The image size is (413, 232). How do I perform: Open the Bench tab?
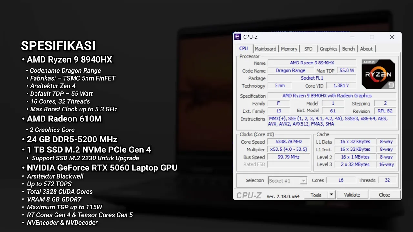pos(348,49)
